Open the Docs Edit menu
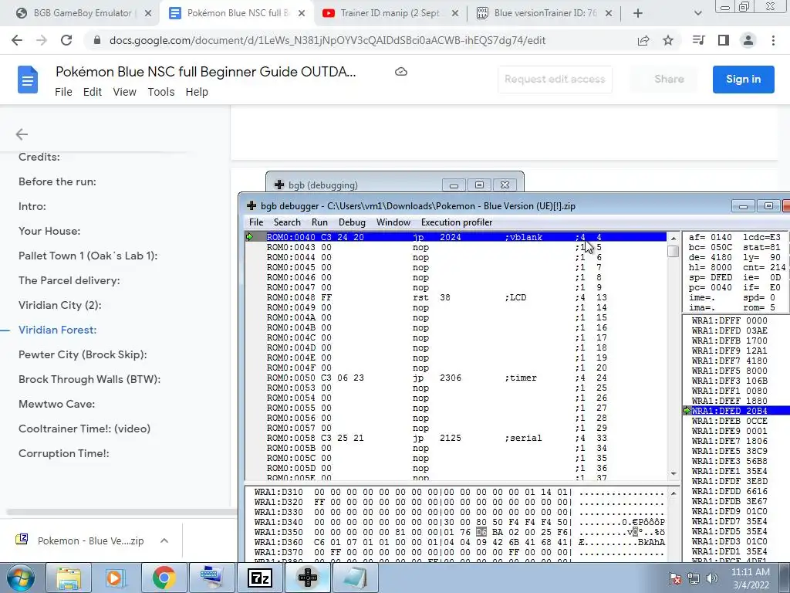The height and width of the screenshot is (593, 790). click(93, 92)
